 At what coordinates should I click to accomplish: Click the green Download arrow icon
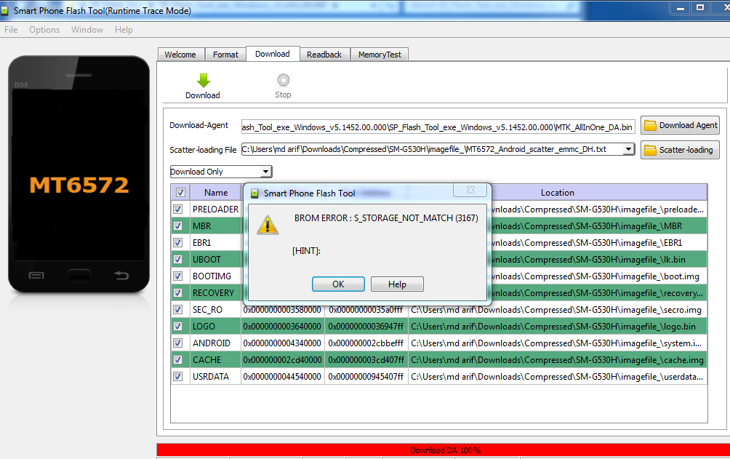click(203, 81)
